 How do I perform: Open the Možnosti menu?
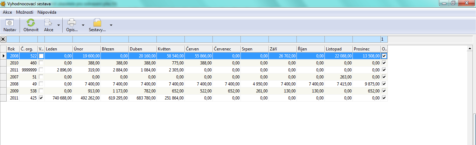(x=25, y=12)
